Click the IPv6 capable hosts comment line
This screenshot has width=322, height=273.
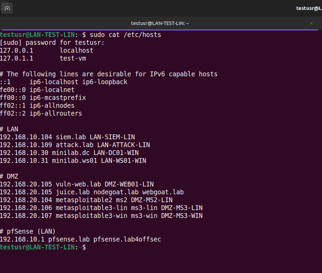point(108,74)
